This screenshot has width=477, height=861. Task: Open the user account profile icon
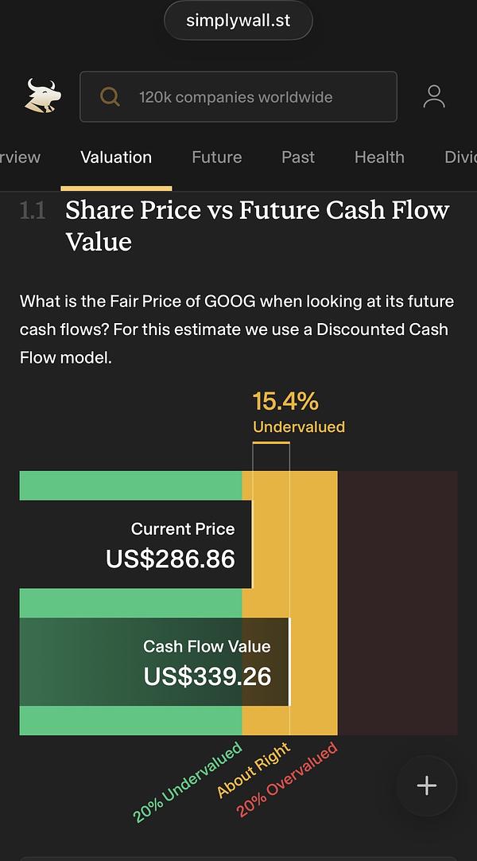click(x=434, y=97)
